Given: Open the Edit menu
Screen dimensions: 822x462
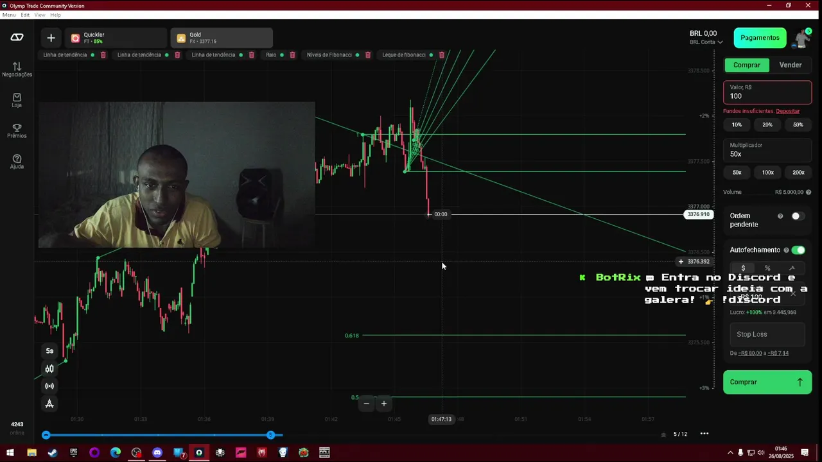Looking at the screenshot, I should [25, 15].
